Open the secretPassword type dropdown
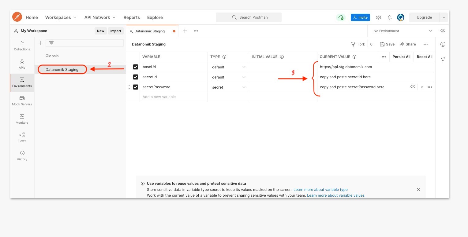The height and width of the screenshot is (237, 468). [x=228, y=87]
